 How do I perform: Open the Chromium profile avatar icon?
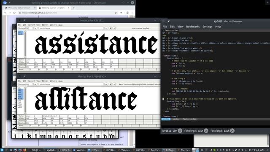[x=127, y=13]
